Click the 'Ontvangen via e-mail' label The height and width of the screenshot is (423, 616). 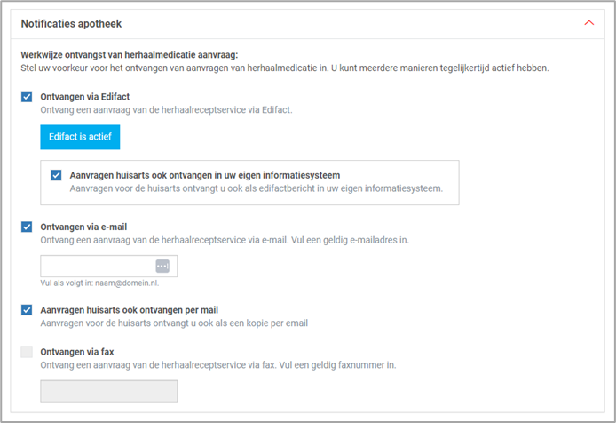[83, 227]
